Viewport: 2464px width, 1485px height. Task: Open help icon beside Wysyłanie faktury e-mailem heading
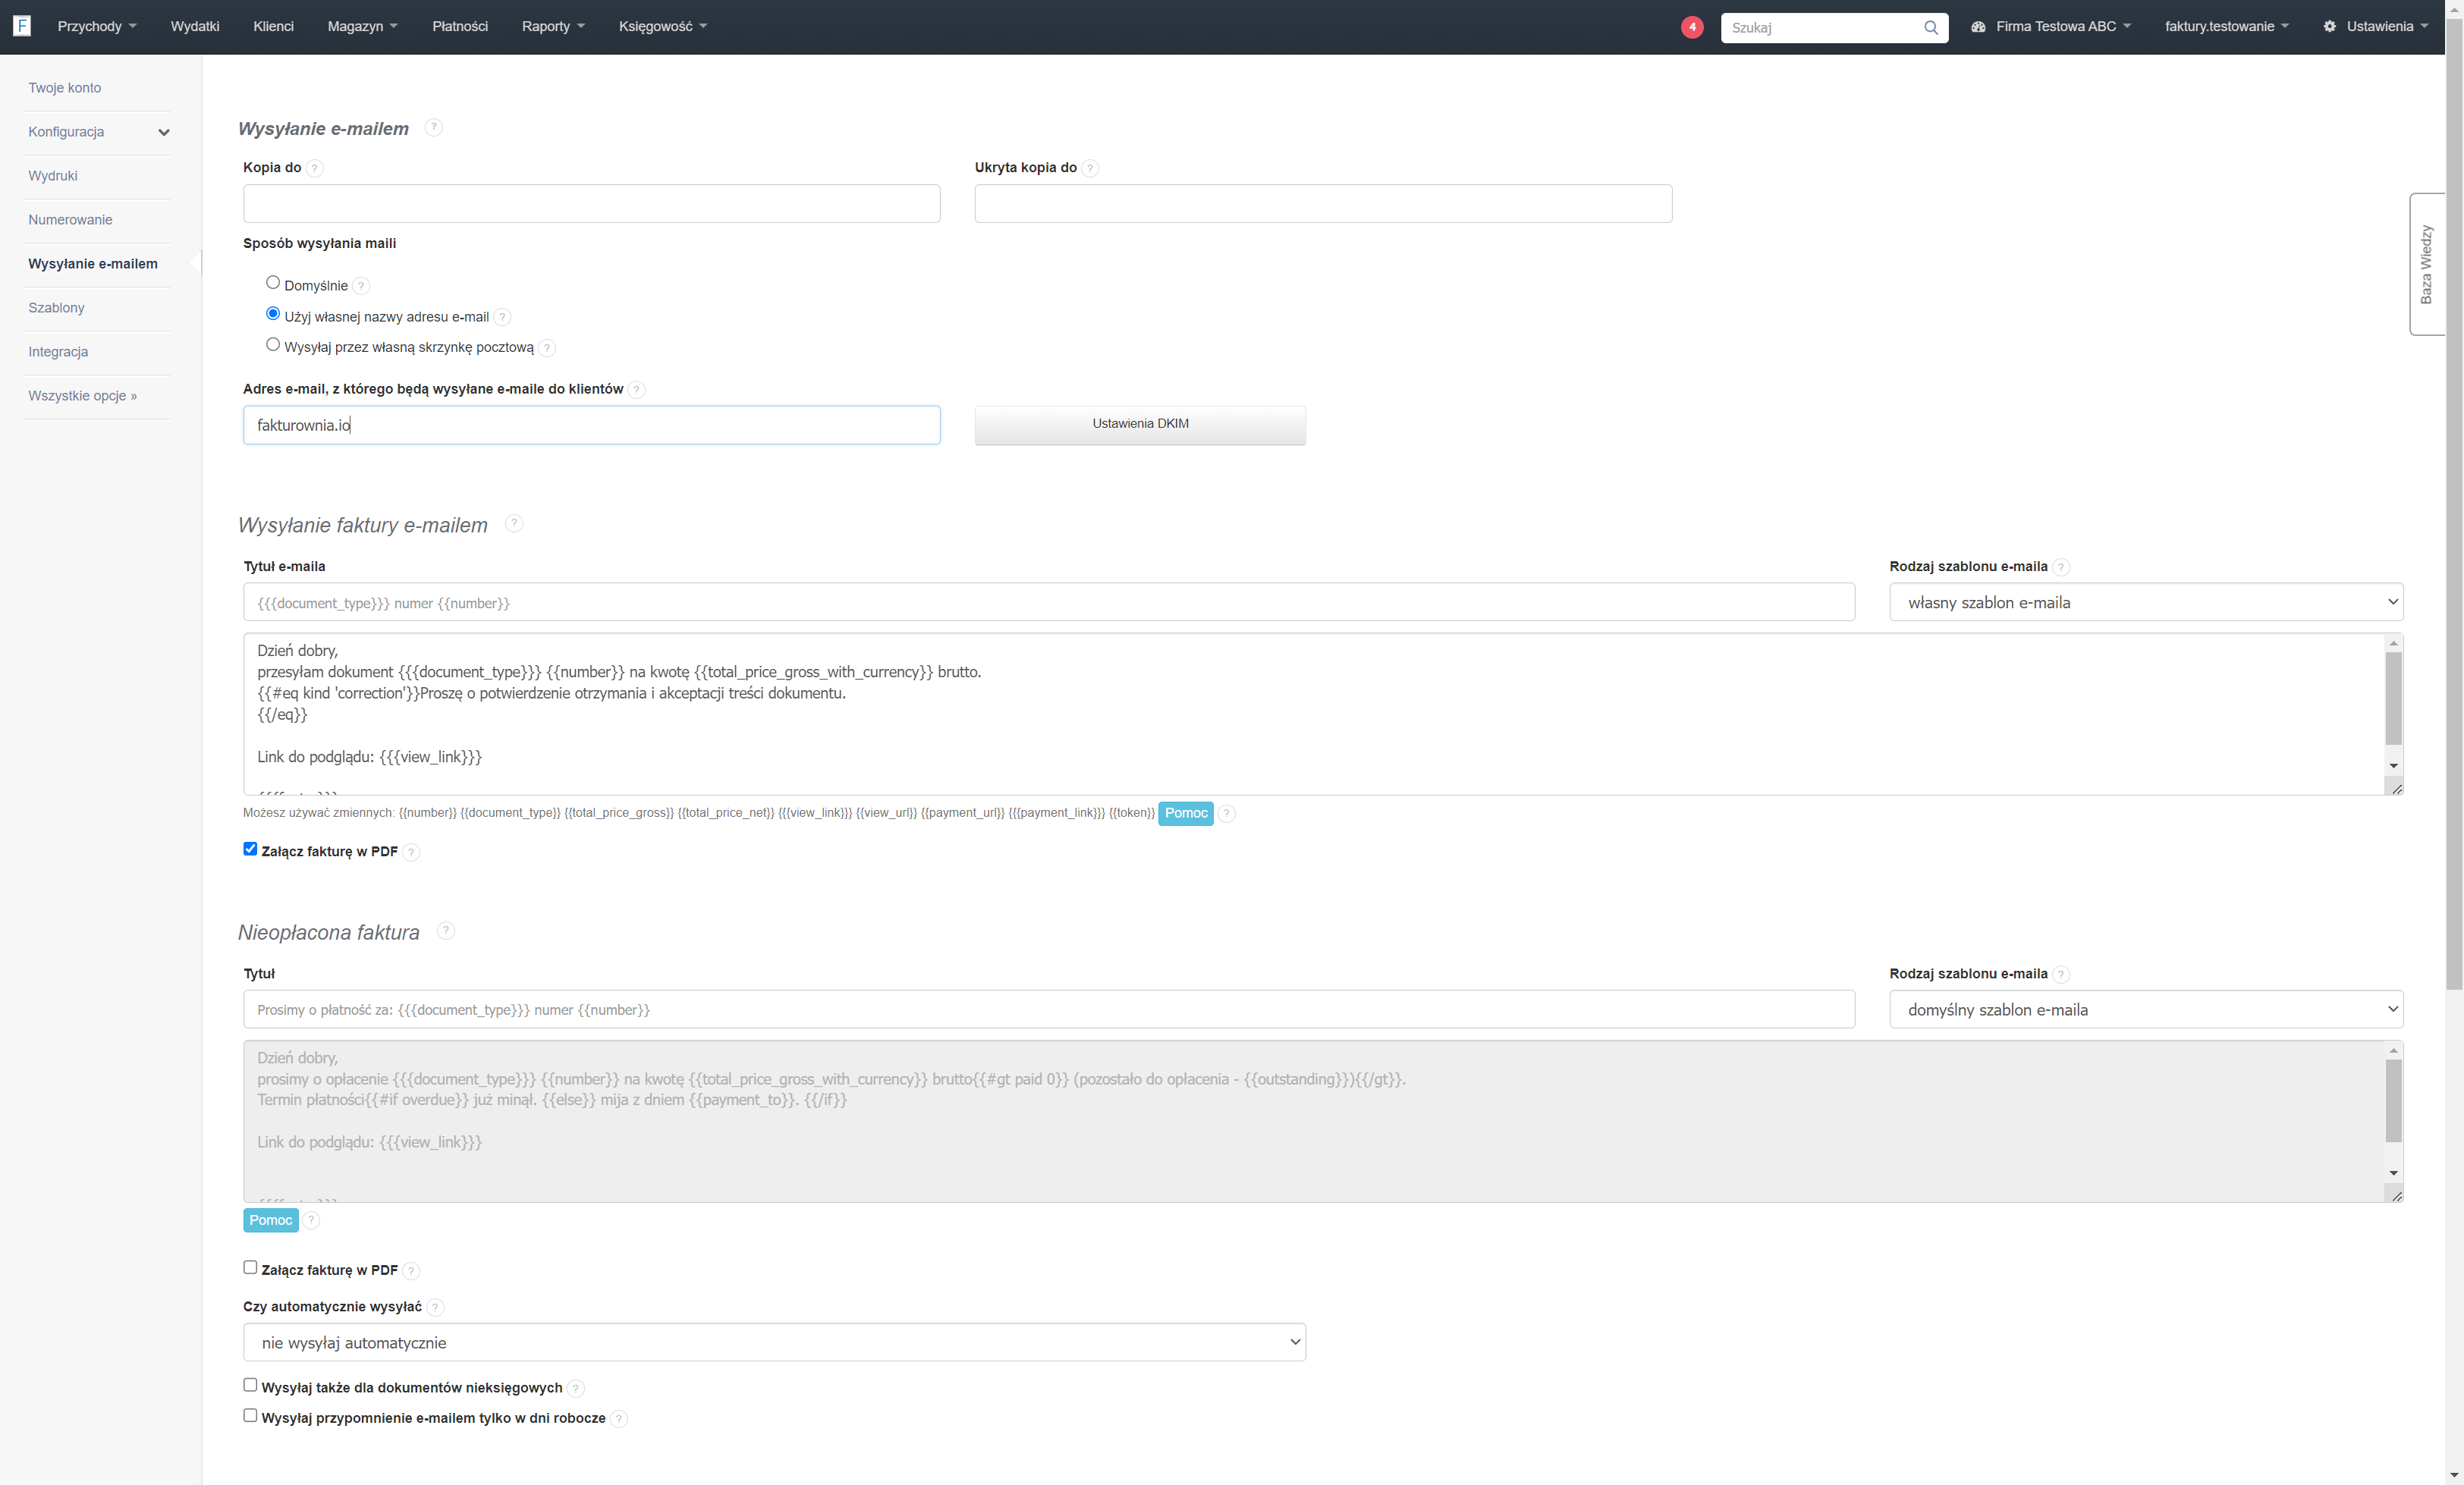tap(514, 523)
